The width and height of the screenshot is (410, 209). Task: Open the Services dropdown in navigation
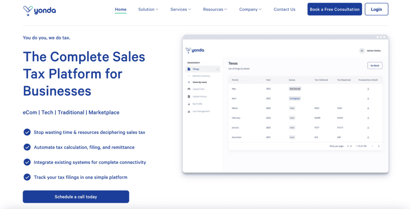pos(181,9)
